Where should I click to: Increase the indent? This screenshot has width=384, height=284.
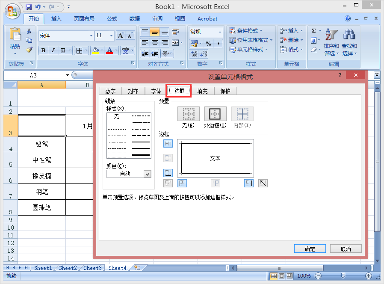[x=155, y=53]
